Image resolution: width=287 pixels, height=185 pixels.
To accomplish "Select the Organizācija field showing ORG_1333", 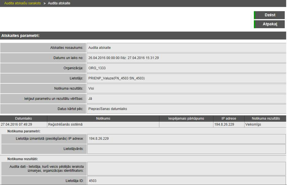I will coord(186,68).
